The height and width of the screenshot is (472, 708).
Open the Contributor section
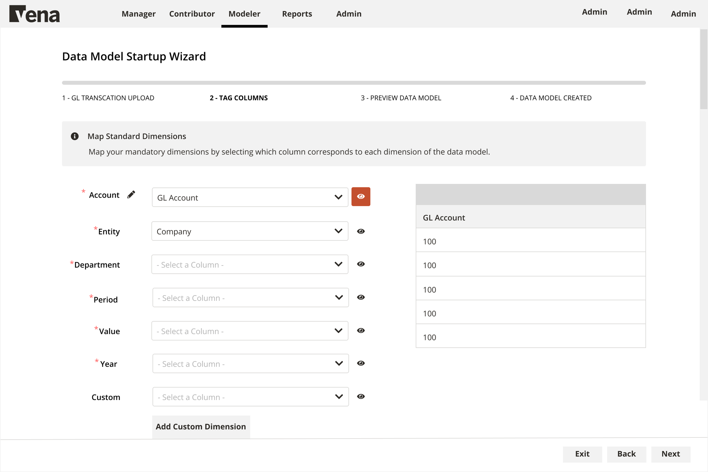pos(192,14)
